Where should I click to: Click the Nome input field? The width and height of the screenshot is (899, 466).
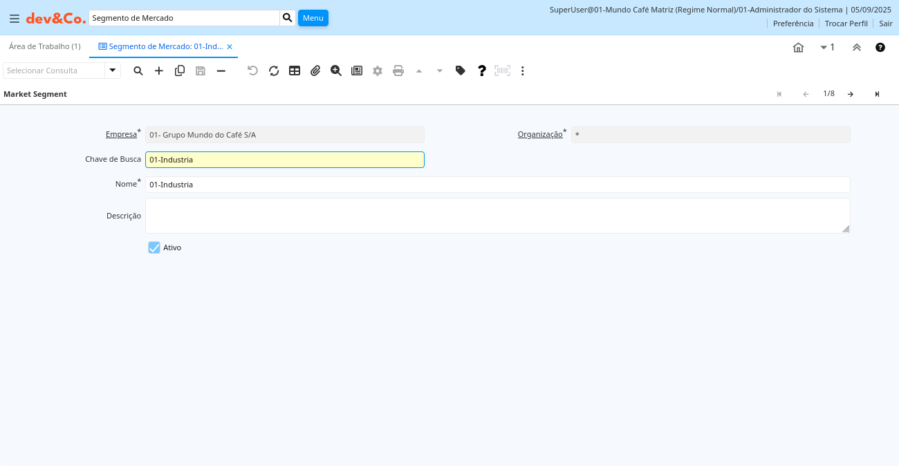[x=497, y=185]
